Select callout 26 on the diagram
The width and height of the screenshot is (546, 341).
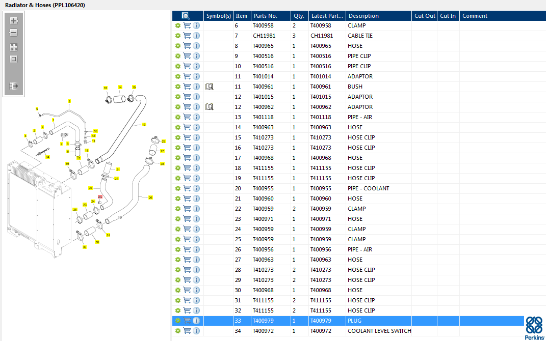pos(150,197)
